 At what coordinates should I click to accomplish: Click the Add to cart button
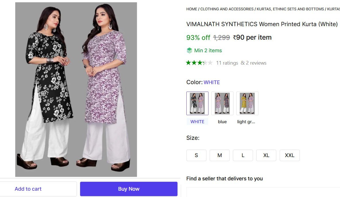tap(28, 189)
